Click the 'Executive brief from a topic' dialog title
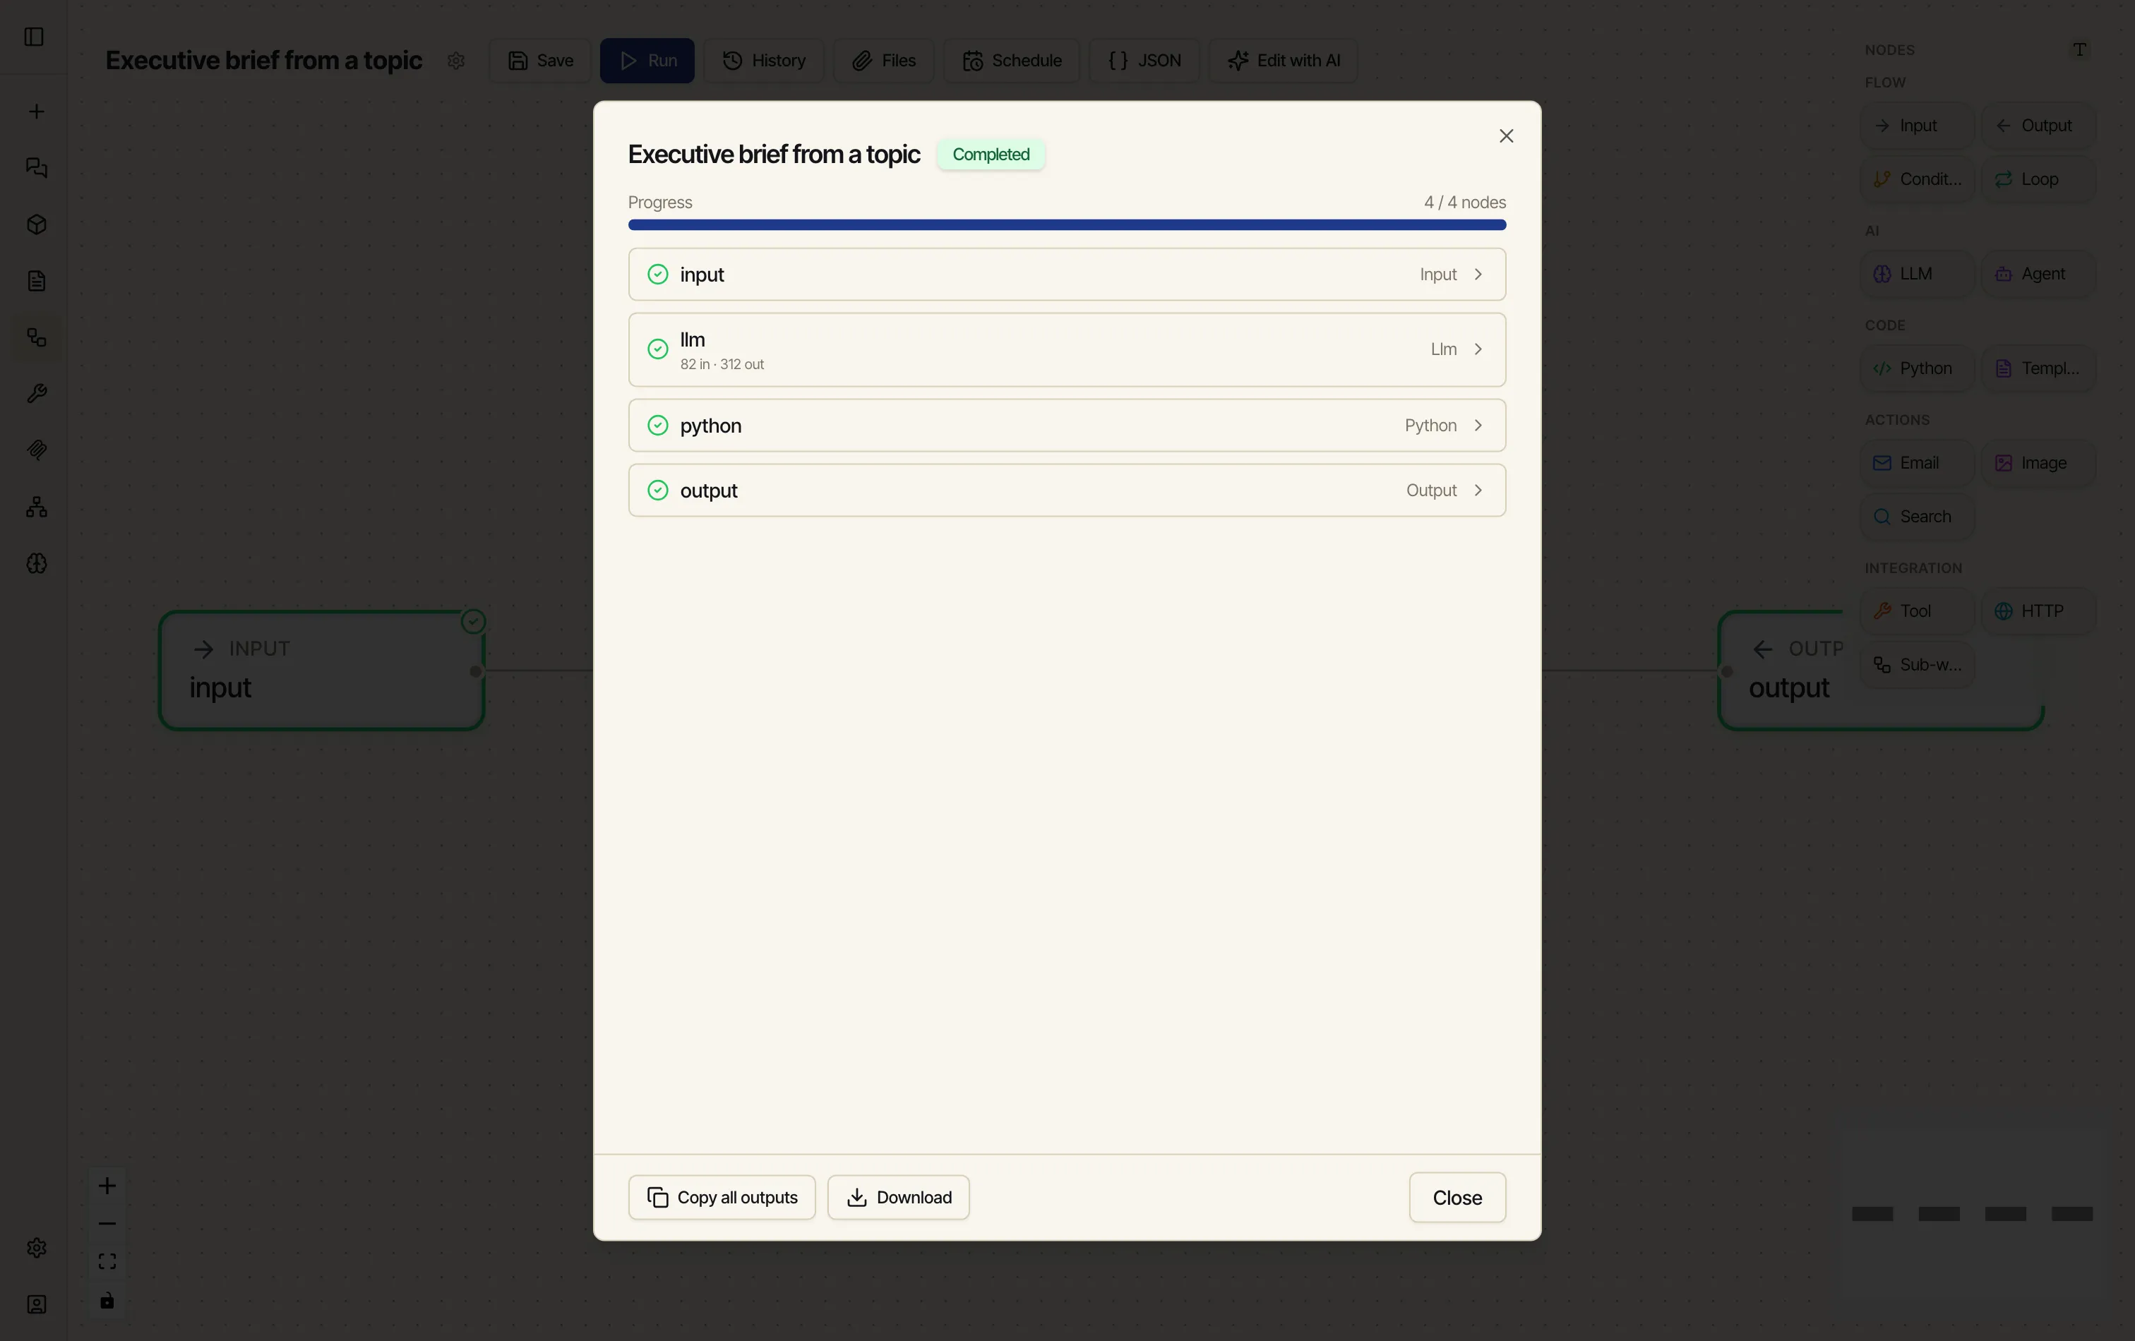 [x=774, y=155]
